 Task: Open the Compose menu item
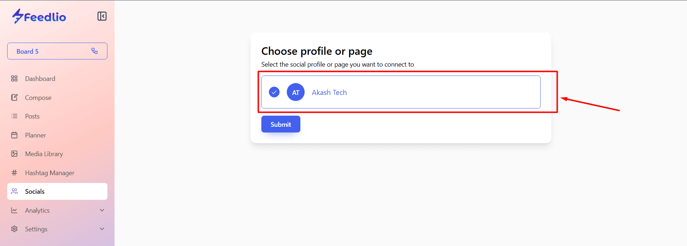coord(38,98)
